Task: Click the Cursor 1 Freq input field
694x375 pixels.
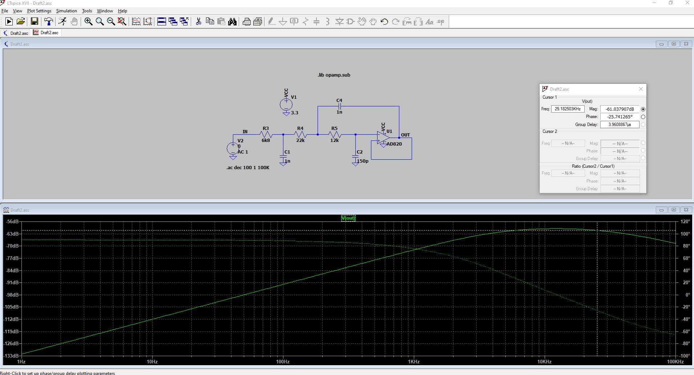Action: click(568, 109)
